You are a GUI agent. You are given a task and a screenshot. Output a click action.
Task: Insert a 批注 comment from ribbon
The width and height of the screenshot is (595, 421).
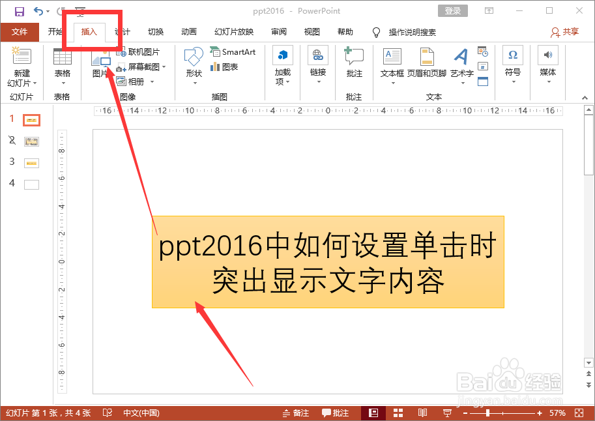[354, 63]
